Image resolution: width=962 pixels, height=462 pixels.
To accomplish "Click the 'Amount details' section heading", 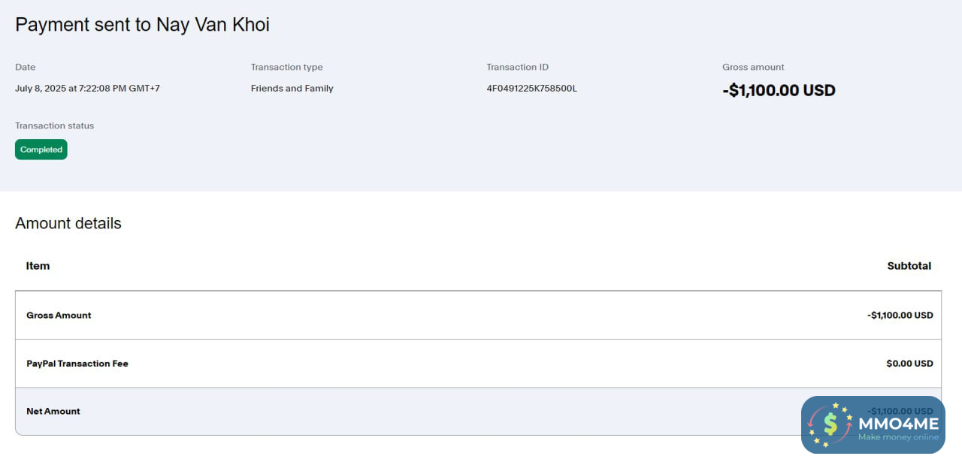I will click(x=68, y=223).
